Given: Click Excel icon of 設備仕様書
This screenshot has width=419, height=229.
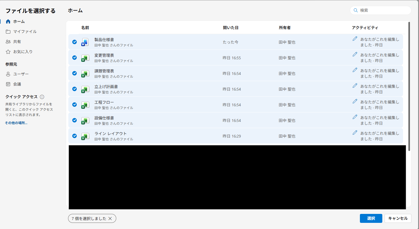Looking at the screenshot, I should click(x=85, y=121).
